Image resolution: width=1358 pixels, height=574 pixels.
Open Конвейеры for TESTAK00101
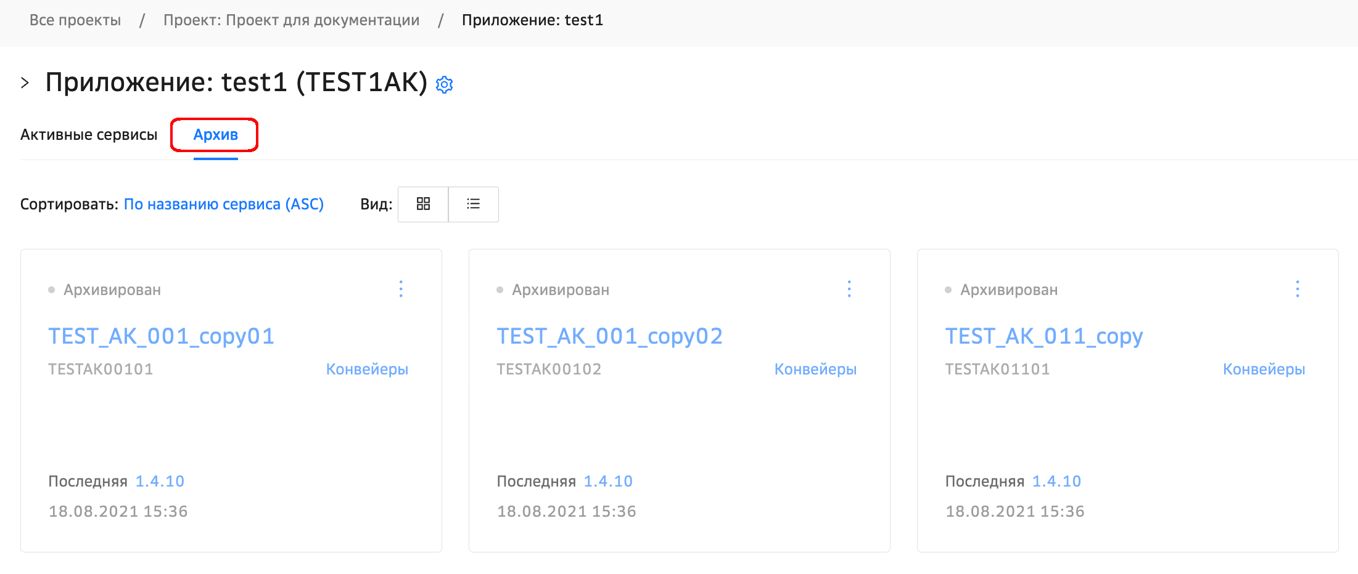click(x=367, y=369)
